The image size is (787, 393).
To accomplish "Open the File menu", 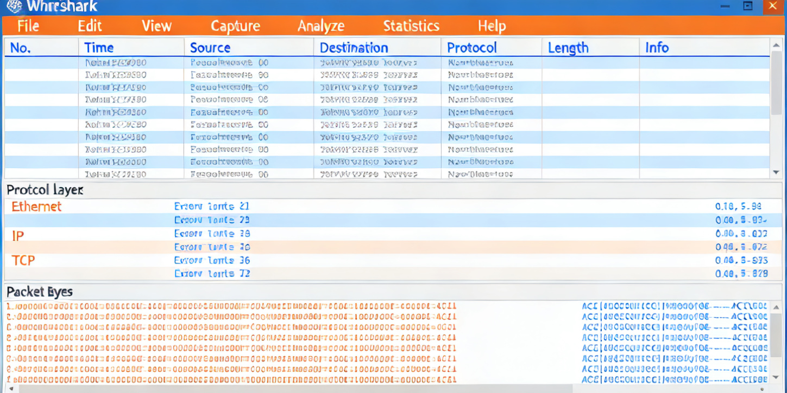I will pyautogui.click(x=28, y=26).
